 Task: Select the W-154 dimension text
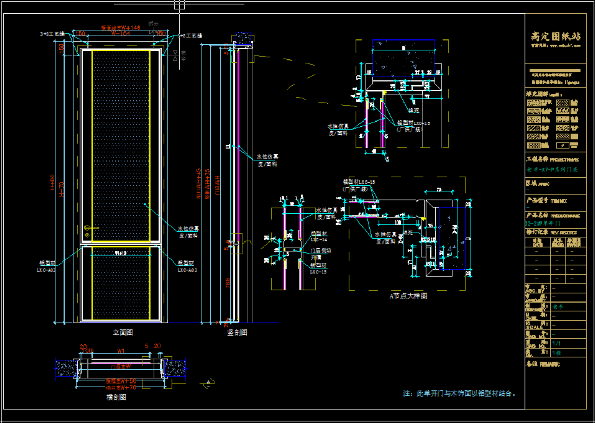tap(120, 33)
